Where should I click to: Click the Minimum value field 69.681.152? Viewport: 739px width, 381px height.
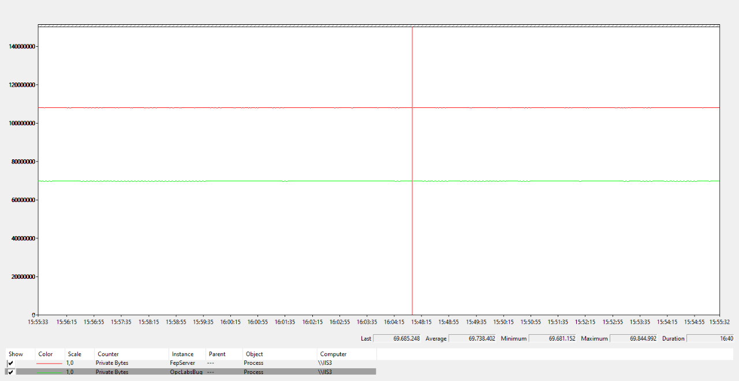tap(553, 338)
